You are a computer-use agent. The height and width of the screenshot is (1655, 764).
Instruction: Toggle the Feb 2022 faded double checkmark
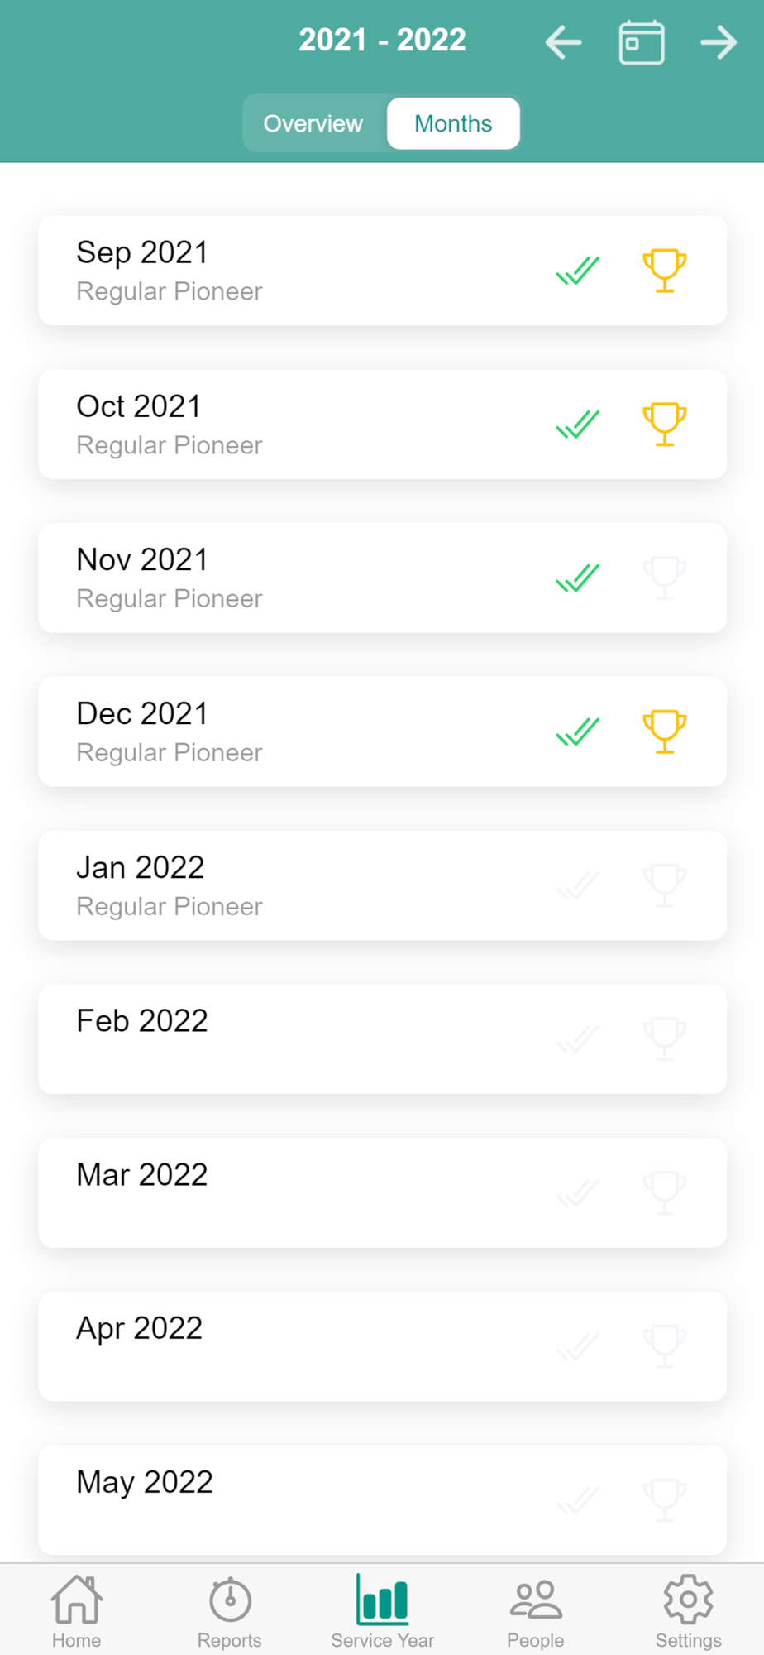pyautogui.click(x=577, y=1039)
